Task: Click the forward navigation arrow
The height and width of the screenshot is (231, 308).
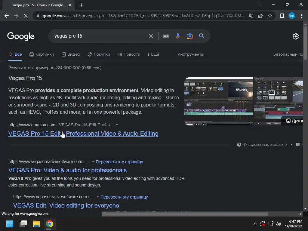Action: pos(16,16)
